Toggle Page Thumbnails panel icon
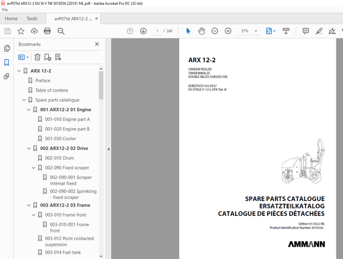The image size is (343, 259). click(x=7, y=49)
